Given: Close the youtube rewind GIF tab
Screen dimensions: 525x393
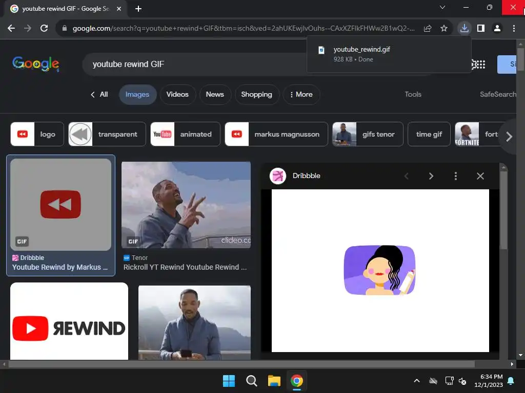Looking at the screenshot, I should 119,9.
